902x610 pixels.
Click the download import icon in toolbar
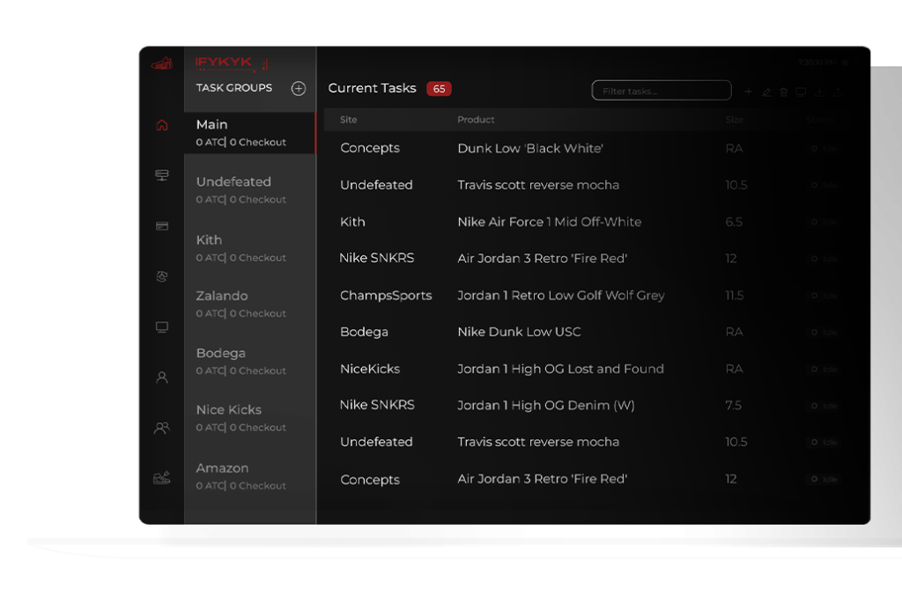click(819, 92)
